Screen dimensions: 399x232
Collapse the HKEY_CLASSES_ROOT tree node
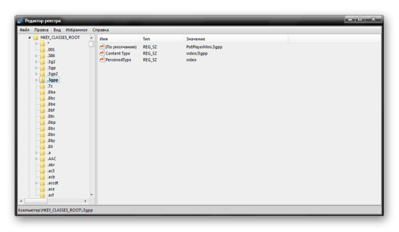(x=29, y=37)
